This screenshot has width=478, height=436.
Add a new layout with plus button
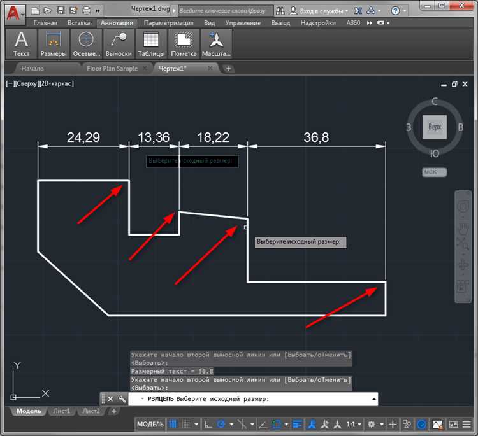coord(113,411)
